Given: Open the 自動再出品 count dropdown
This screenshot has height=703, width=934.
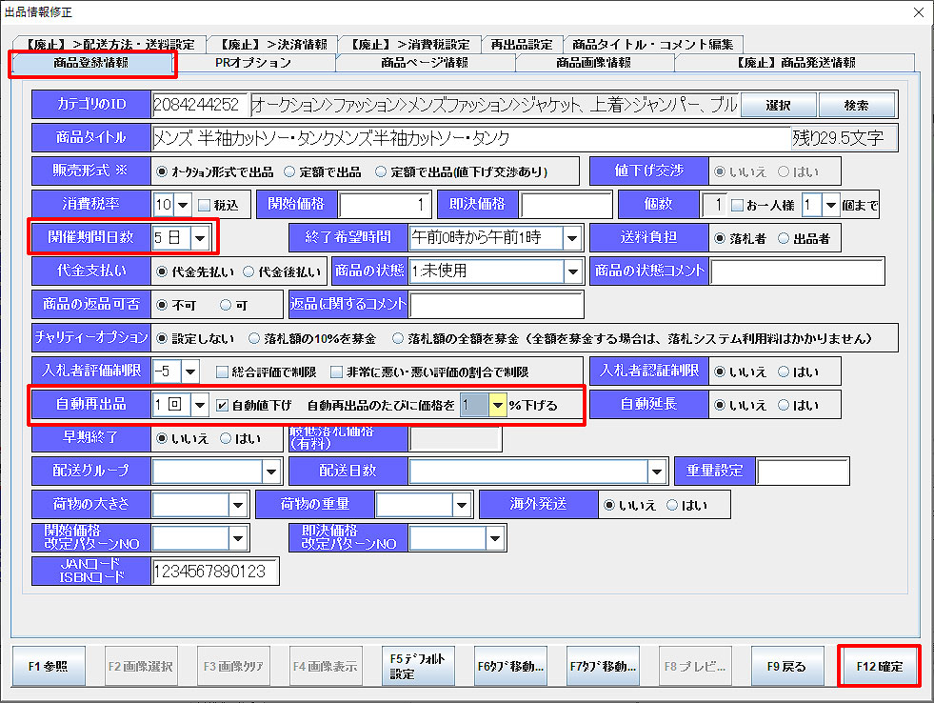Looking at the screenshot, I should pos(199,405).
